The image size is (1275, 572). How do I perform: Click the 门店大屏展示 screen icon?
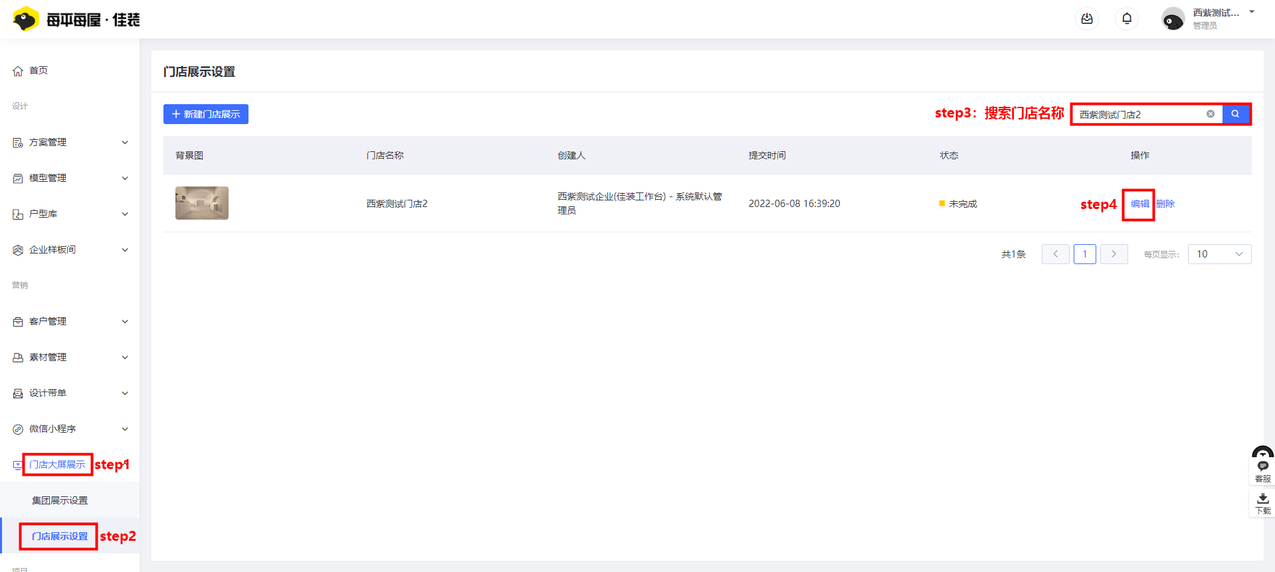tap(18, 465)
